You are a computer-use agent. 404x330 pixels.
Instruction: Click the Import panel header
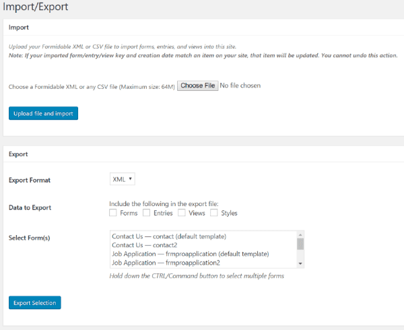[x=19, y=28]
